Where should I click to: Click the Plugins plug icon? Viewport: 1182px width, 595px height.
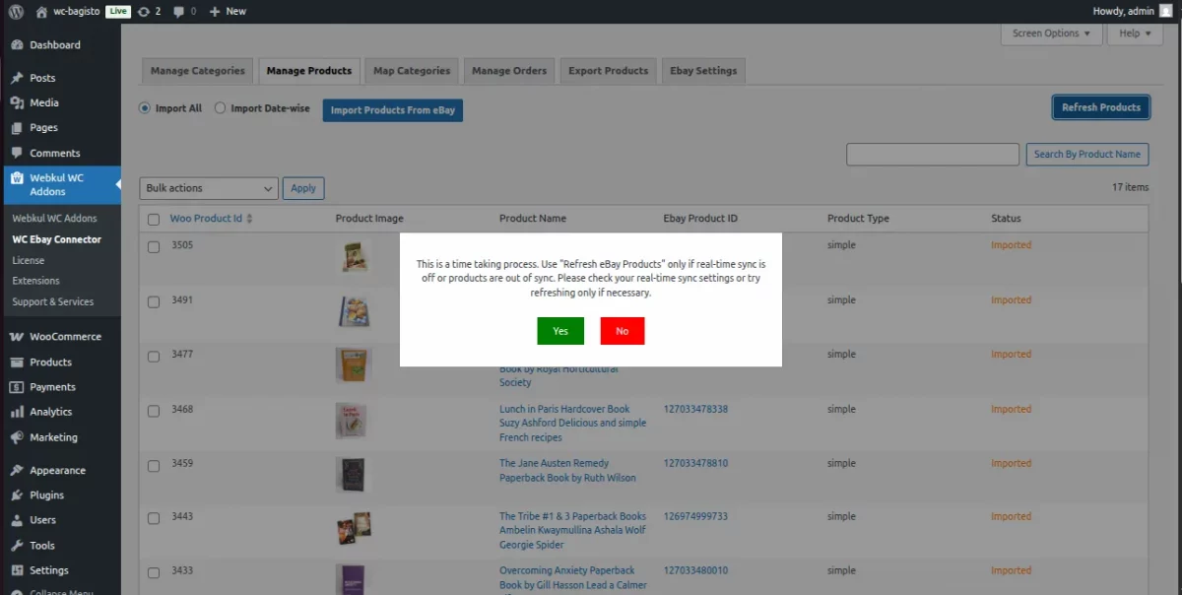pyautogui.click(x=17, y=496)
